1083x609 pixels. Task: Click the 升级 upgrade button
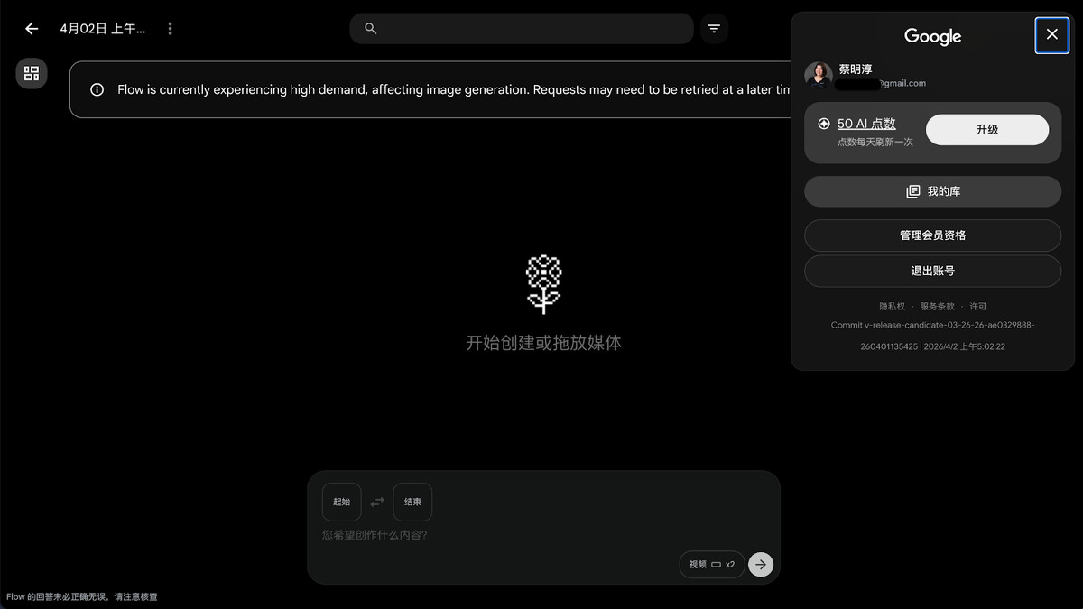click(x=986, y=130)
